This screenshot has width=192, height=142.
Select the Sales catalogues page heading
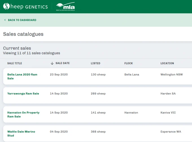coord(23,34)
